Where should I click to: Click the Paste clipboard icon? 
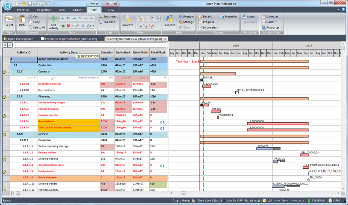pyautogui.click(x=22, y=19)
